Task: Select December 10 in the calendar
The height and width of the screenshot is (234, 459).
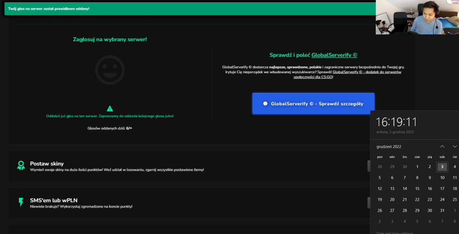Action: pyautogui.click(x=442, y=178)
